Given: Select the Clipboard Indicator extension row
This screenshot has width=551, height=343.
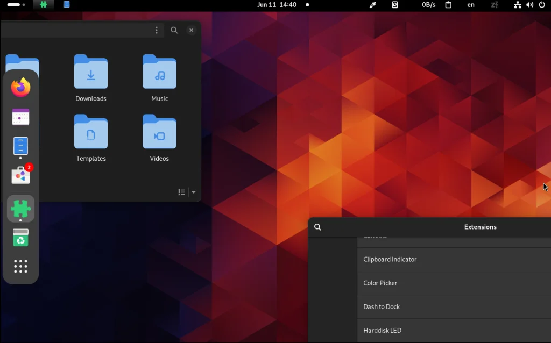Looking at the screenshot, I should [x=454, y=259].
